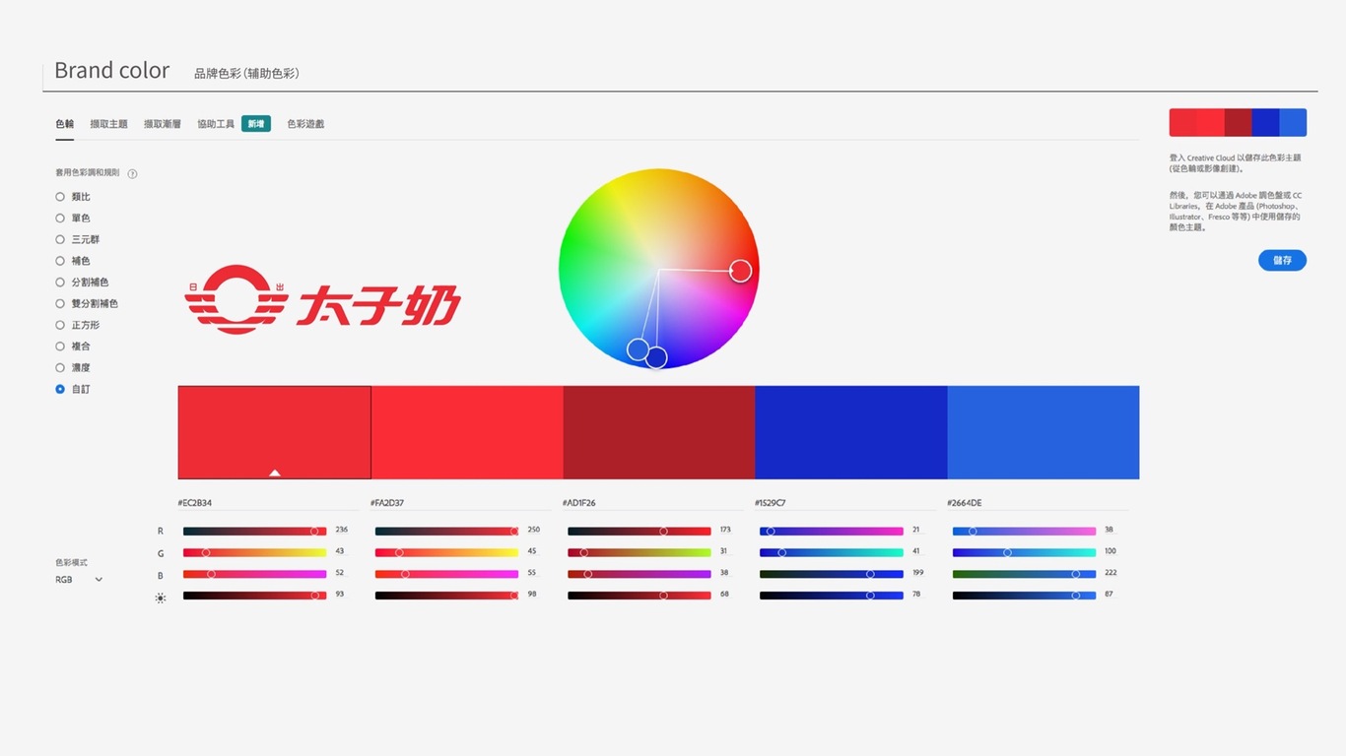Switch to the 擷取漸層 tab

[163, 124]
